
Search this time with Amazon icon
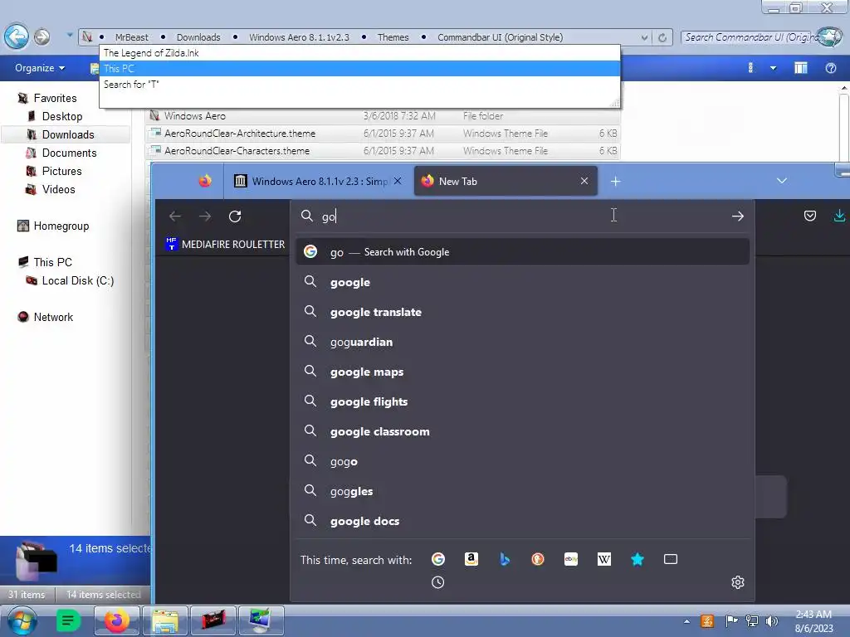pyautogui.click(x=471, y=559)
